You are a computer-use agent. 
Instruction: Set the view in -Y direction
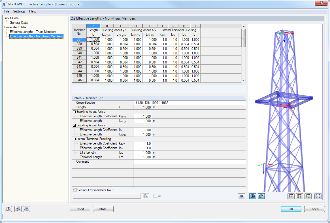point(299,196)
